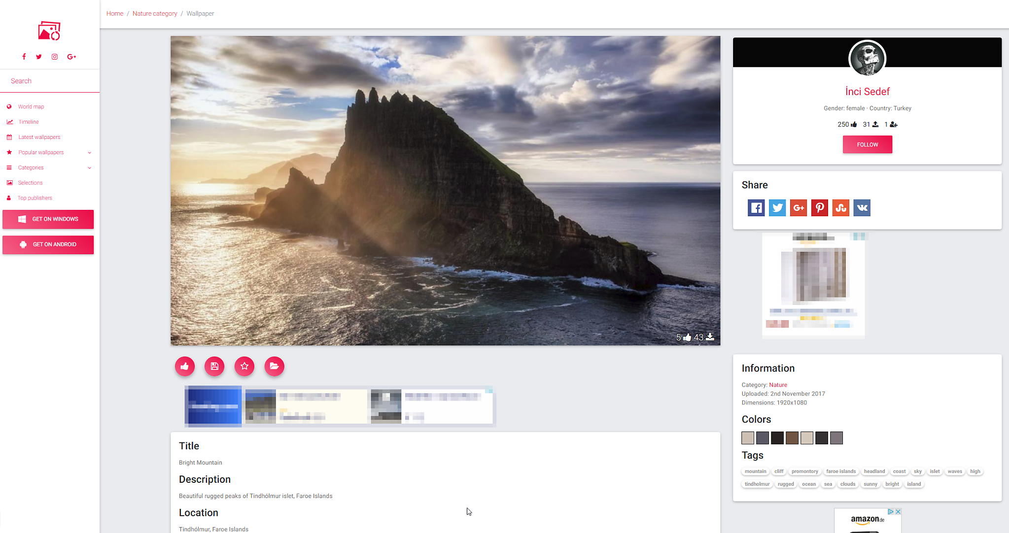1009x533 pixels.
Task: Share on Facebook from the Share panel
Action: [756, 208]
